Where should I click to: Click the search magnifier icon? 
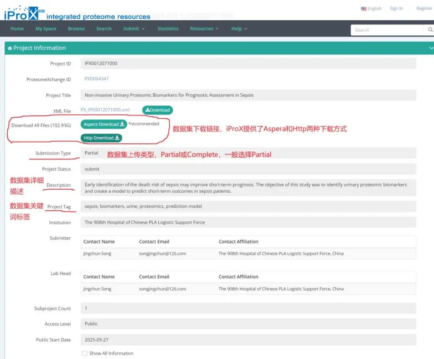point(430,30)
